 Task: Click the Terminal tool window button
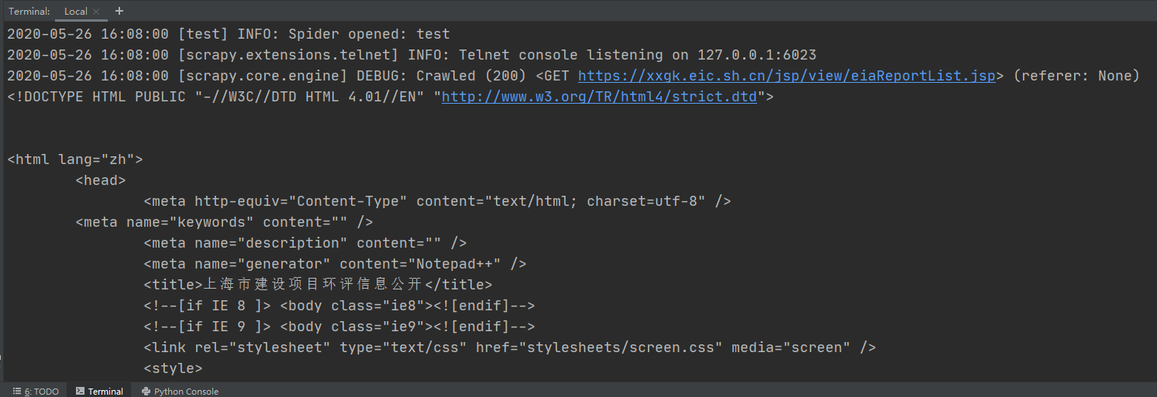click(99, 391)
